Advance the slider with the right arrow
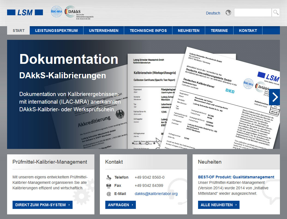The width and height of the screenshot is (287, 219). click(274, 97)
